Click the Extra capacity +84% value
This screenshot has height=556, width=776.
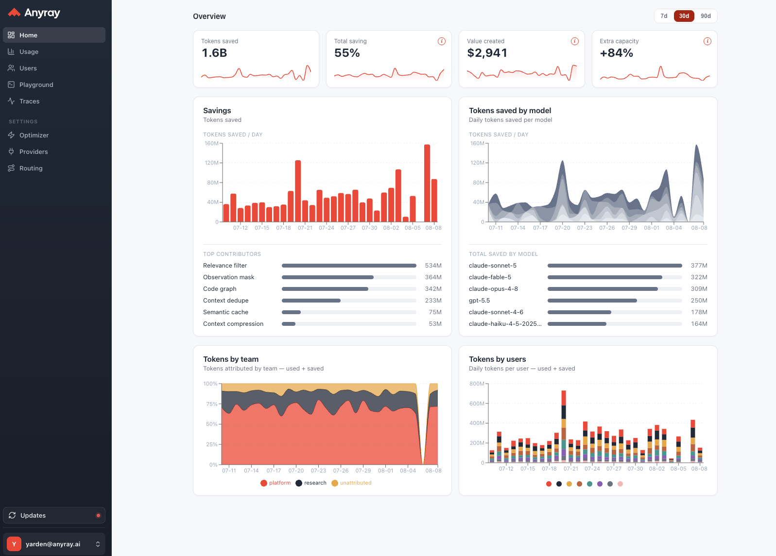[616, 53]
